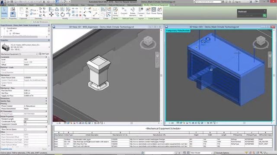Open Mechanical Equipment (1) filter dropdown
This screenshot has height=155, width=277.
tap(37, 54)
